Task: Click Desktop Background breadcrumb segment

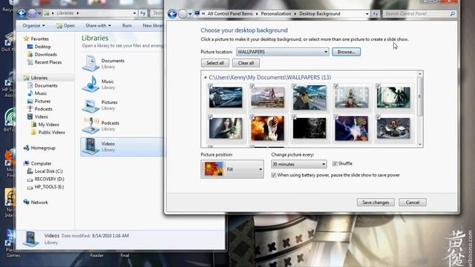Action: click(x=320, y=14)
